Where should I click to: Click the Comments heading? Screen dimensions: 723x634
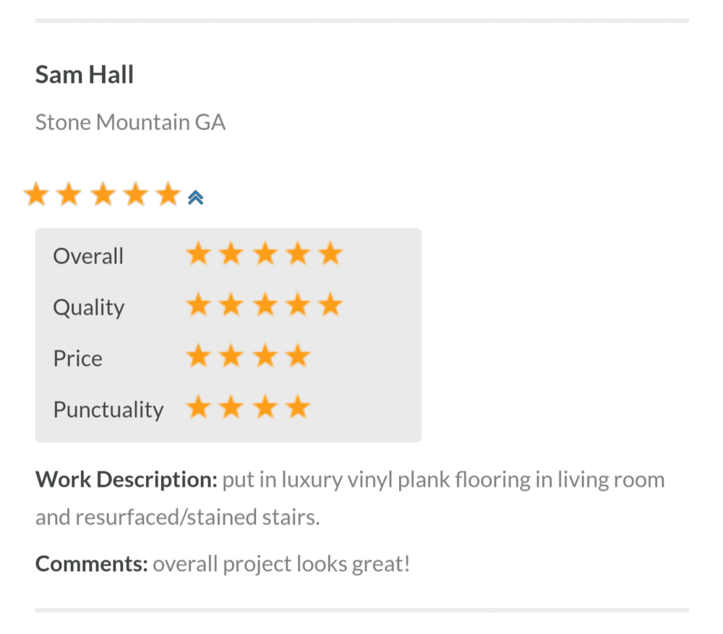click(92, 564)
